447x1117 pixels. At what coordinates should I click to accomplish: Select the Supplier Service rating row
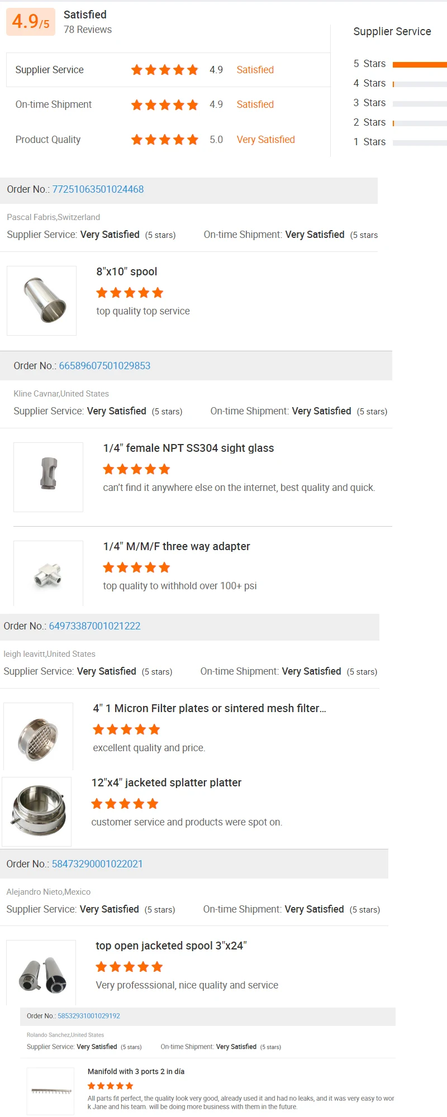point(168,70)
